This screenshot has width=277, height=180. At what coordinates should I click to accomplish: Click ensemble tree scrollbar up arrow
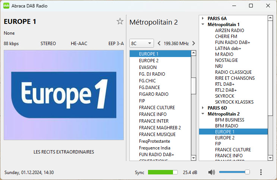click(270, 18)
